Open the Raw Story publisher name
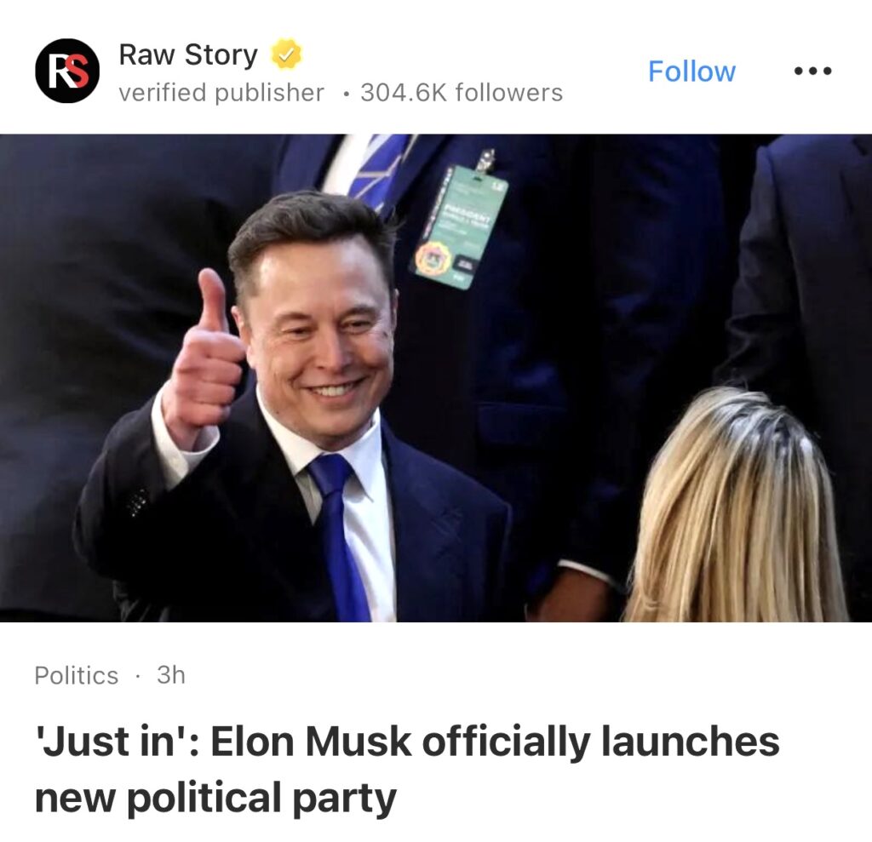The width and height of the screenshot is (872, 842). 188,54
